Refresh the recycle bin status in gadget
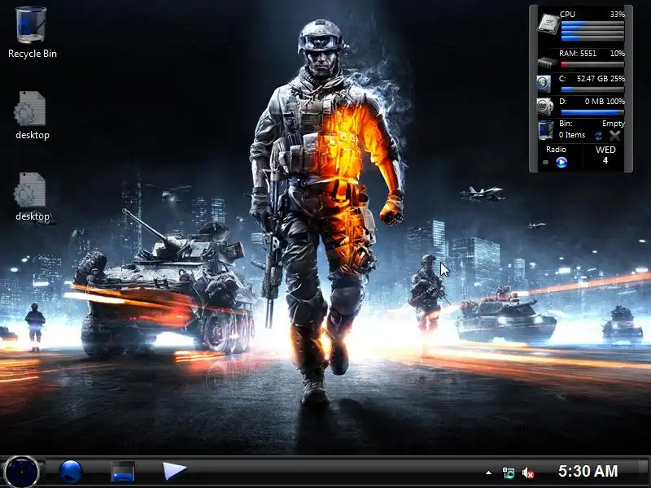 598,136
